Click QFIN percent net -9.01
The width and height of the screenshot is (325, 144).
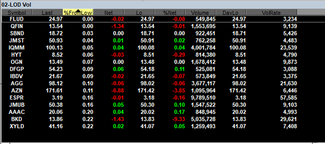pos(179,26)
